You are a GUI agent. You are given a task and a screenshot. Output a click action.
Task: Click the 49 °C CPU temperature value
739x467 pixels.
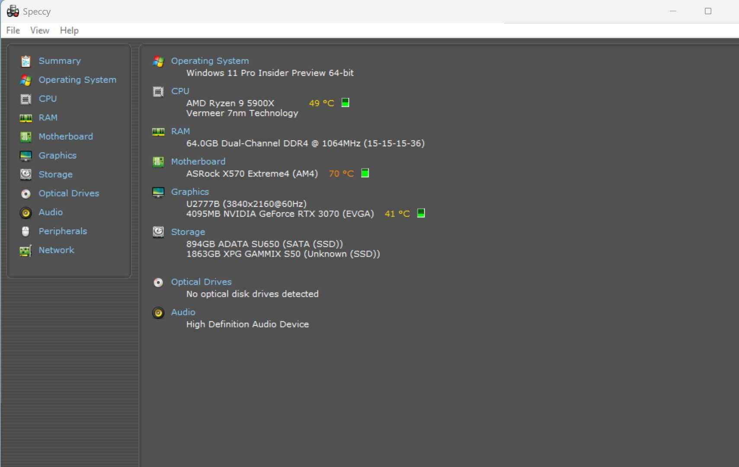click(321, 103)
